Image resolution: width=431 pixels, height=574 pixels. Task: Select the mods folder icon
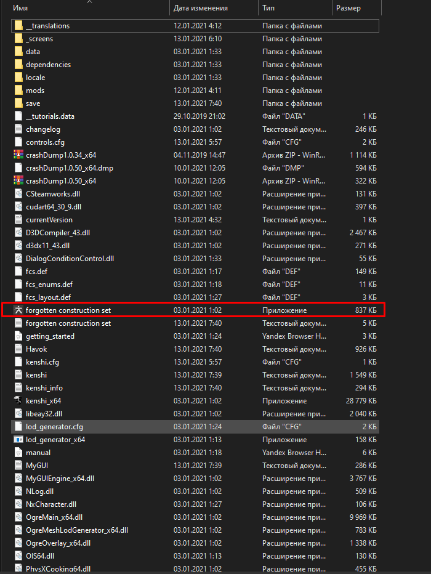[x=18, y=91]
